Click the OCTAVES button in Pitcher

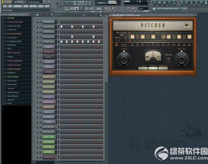[153, 68]
